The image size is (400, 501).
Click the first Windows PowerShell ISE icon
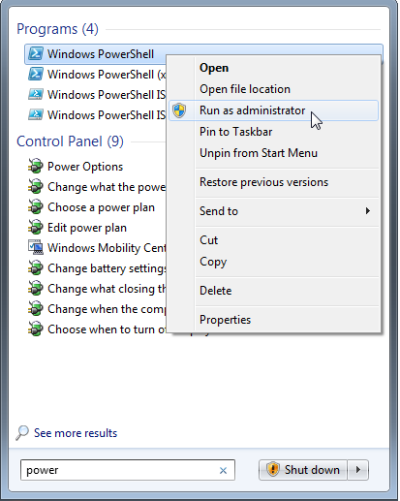[x=35, y=95]
